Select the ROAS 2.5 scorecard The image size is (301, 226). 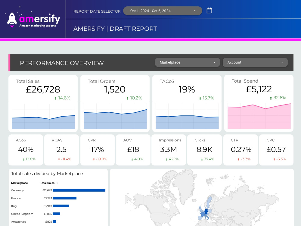tap(61, 150)
